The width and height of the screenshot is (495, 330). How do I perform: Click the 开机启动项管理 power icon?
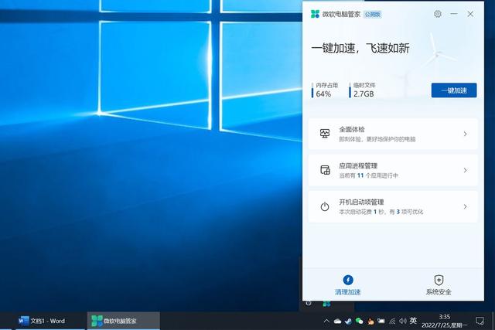click(325, 206)
